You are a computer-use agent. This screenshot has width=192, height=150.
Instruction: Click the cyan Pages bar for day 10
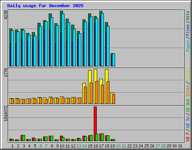click(63, 40)
